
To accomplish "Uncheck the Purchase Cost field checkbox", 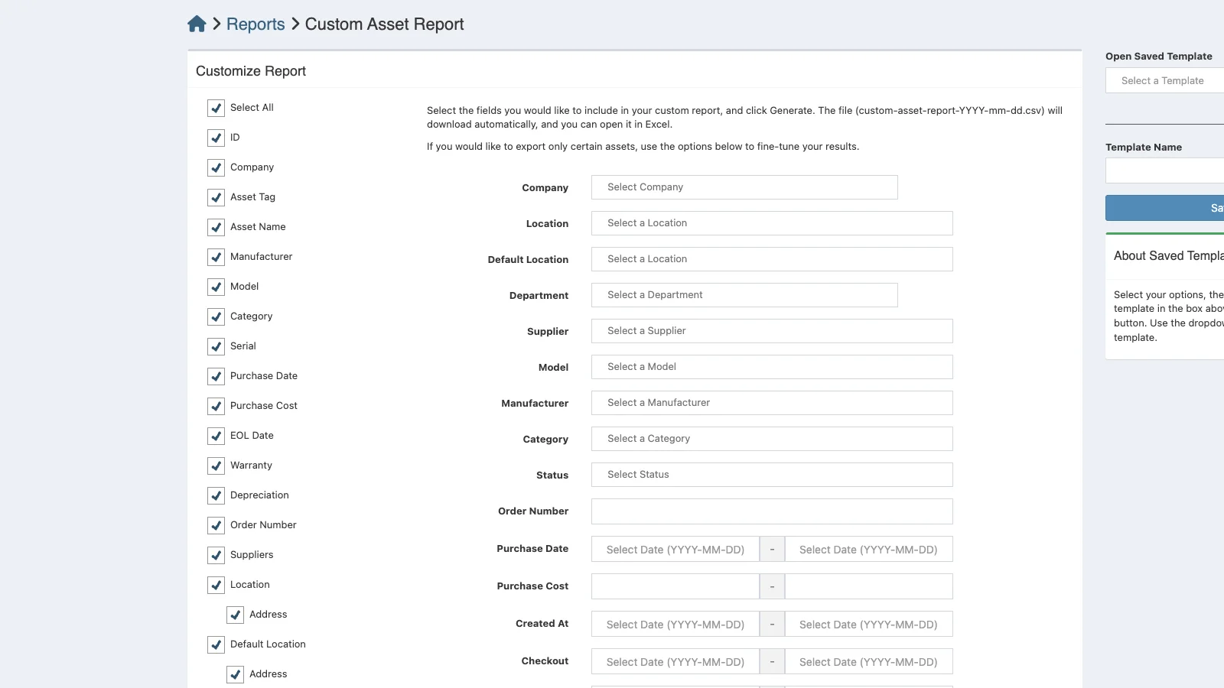I will (x=216, y=406).
